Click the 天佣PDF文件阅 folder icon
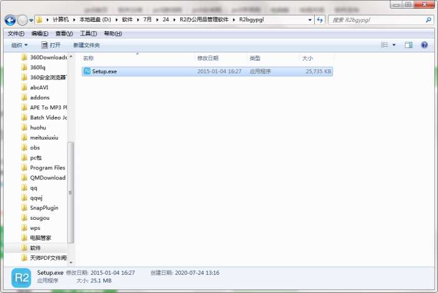 pyautogui.click(x=24, y=258)
